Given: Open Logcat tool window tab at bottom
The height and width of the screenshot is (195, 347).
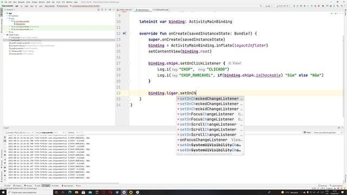Looking at the screenshot, I should [x=46, y=186].
